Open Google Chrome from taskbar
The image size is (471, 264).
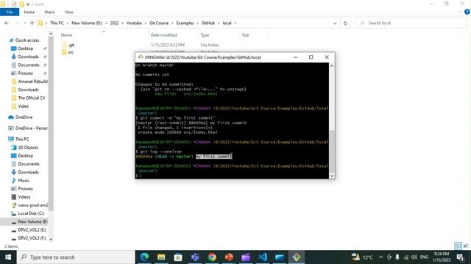coord(212,257)
